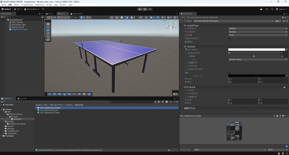Open the global search magnifier icon

(272, 9)
